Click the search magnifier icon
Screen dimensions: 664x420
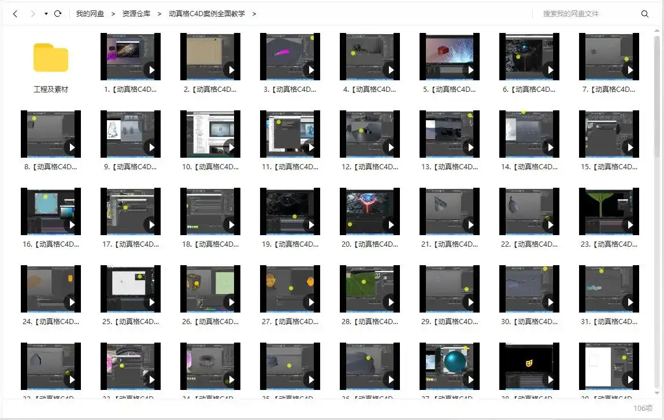pyautogui.click(x=645, y=13)
